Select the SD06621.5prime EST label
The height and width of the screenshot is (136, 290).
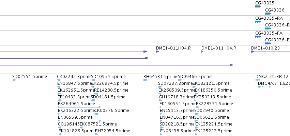212,117
